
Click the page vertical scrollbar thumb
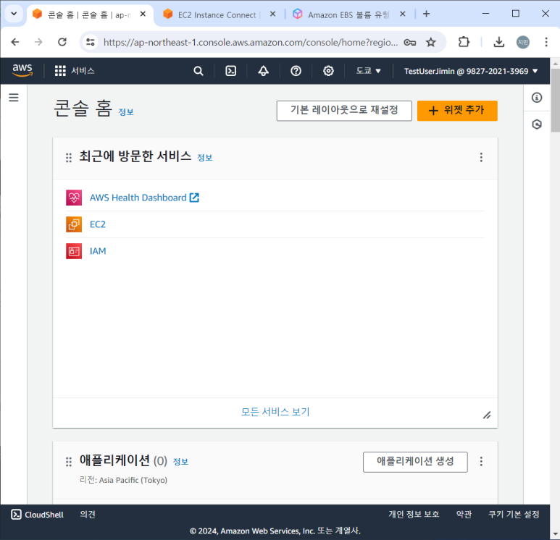555,101
